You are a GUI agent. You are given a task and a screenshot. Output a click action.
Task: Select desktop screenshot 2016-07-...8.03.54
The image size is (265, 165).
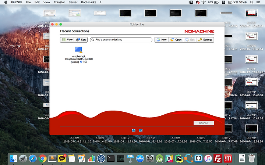(x=251, y=129)
